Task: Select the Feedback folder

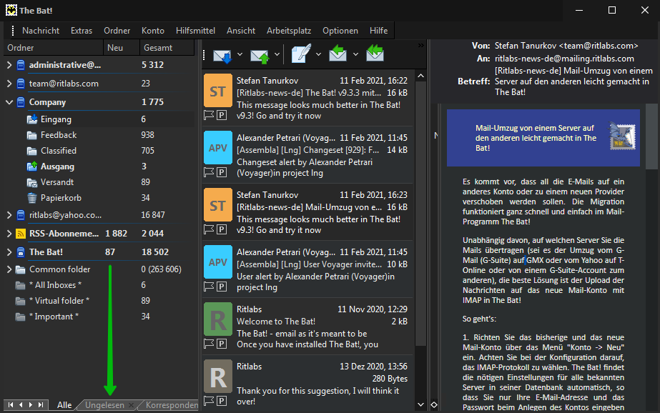Action: 59,135
